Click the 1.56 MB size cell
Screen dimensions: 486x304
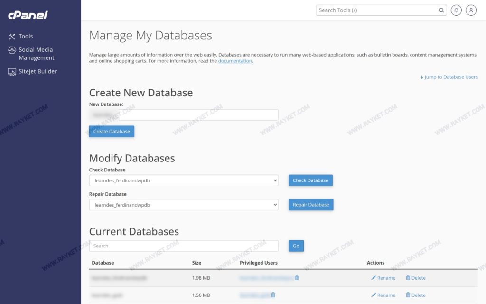(x=201, y=295)
